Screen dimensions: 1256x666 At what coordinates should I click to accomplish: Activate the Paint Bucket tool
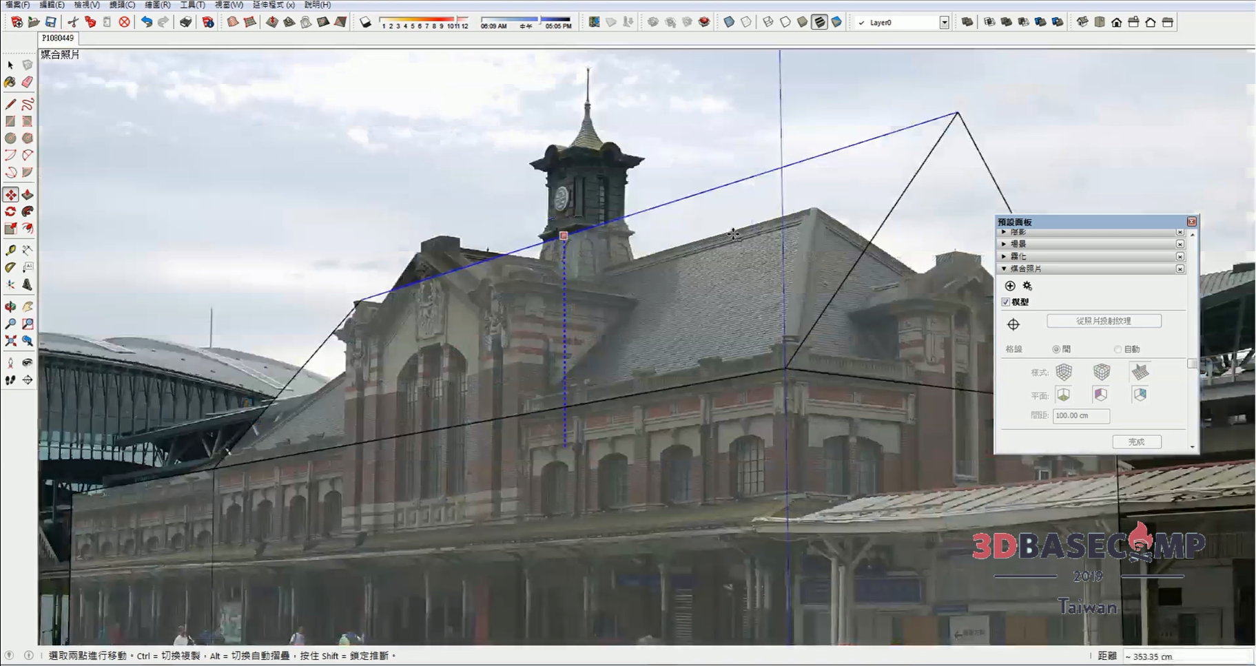click(10, 82)
